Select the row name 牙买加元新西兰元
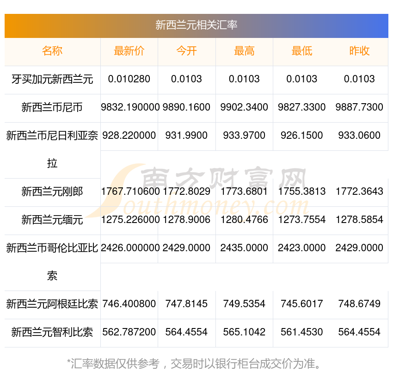Image resolution: width=393 pixels, height=378 pixels. pyautogui.click(x=52, y=79)
